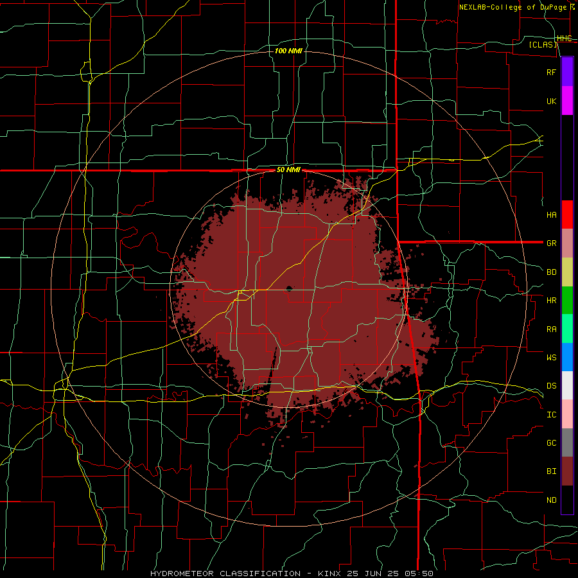Image resolution: width=578 pixels, height=578 pixels.
Task: Click the BD legend label
Action: click(x=551, y=272)
